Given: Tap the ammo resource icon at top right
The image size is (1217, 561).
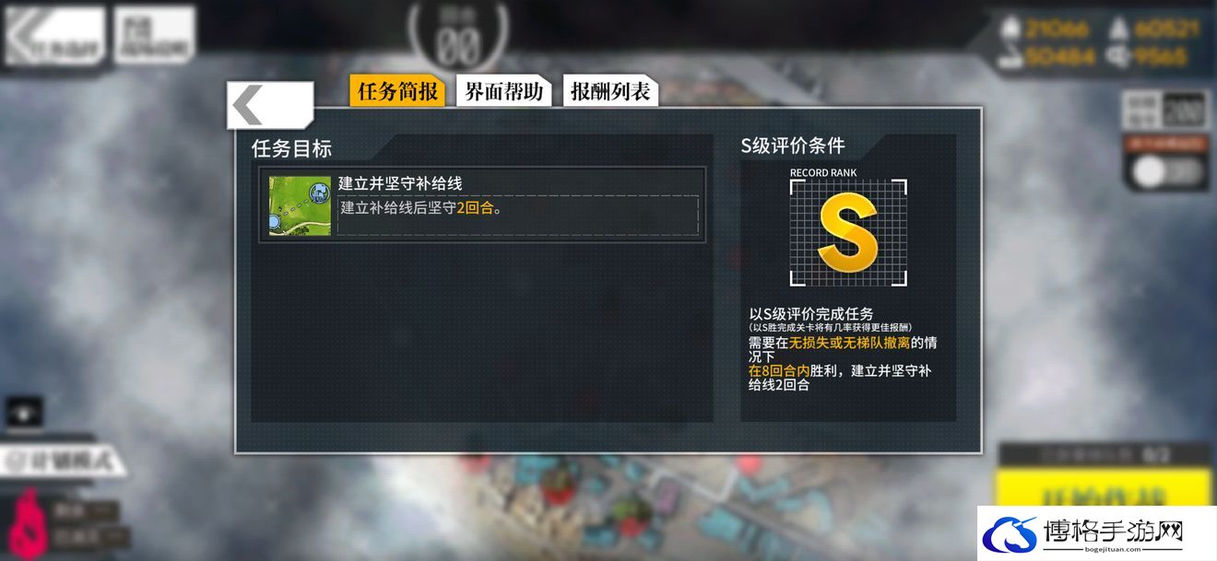Looking at the screenshot, I should tap(1117, 29).
